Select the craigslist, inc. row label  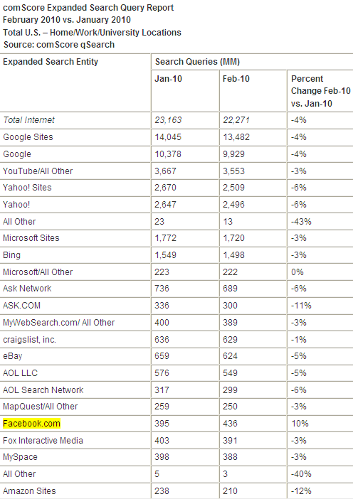(30, 340)
